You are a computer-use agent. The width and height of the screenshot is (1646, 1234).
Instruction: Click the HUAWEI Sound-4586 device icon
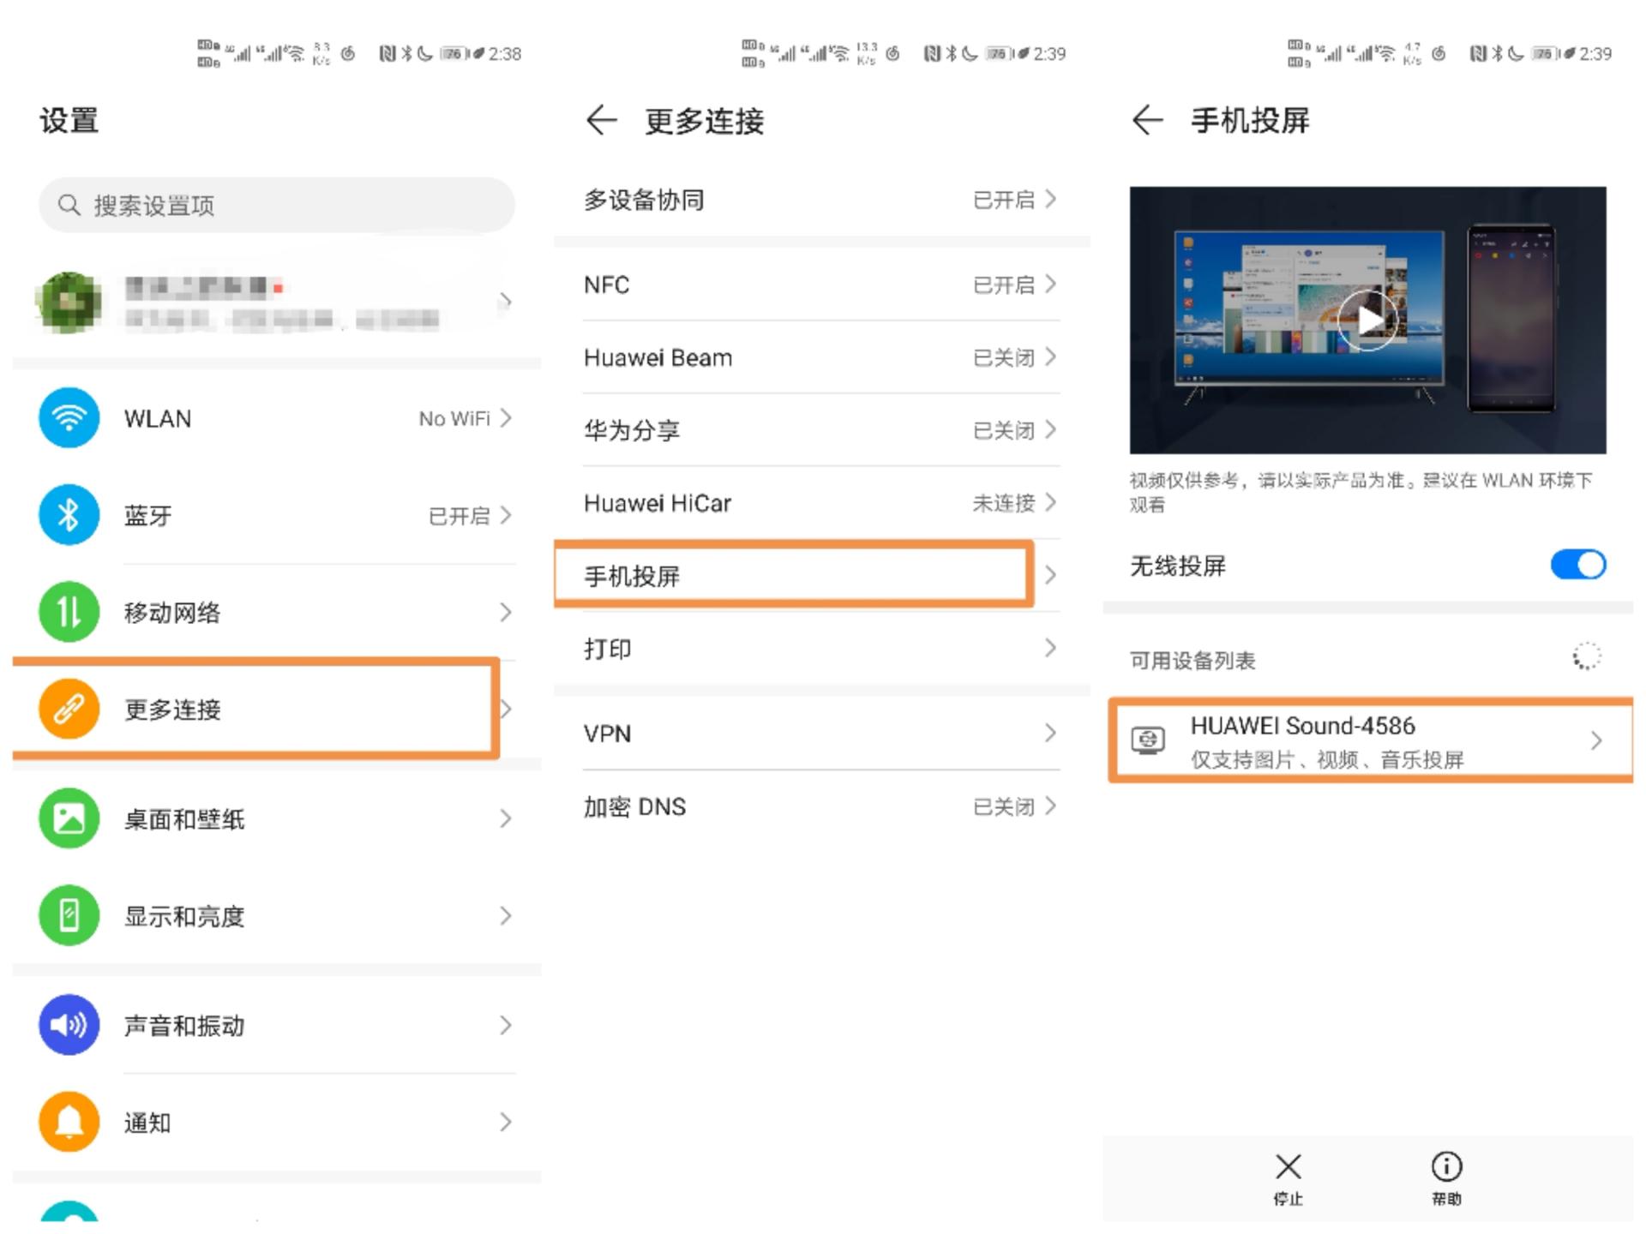point(1147,740)
